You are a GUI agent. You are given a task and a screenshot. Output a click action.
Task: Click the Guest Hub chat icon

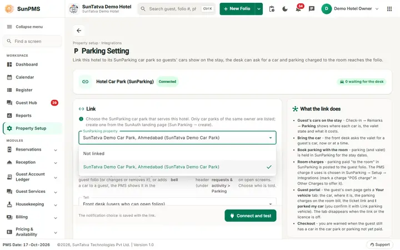(x=9, y=103)
